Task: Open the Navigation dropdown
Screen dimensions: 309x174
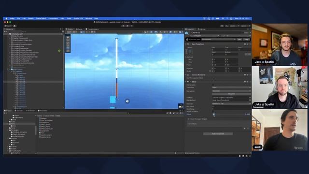Action: tap(231, 91)
